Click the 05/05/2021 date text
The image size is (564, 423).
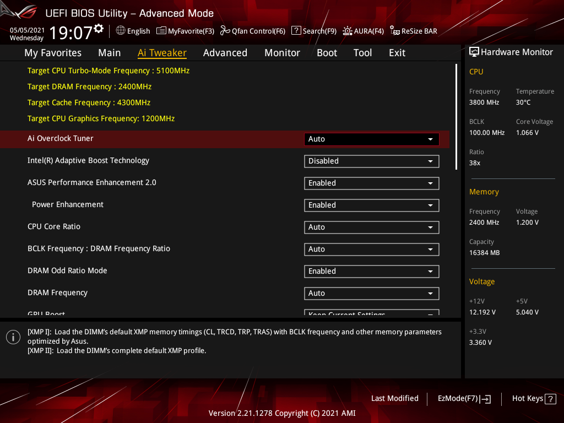pyautogui.click(x=27, y=30)
